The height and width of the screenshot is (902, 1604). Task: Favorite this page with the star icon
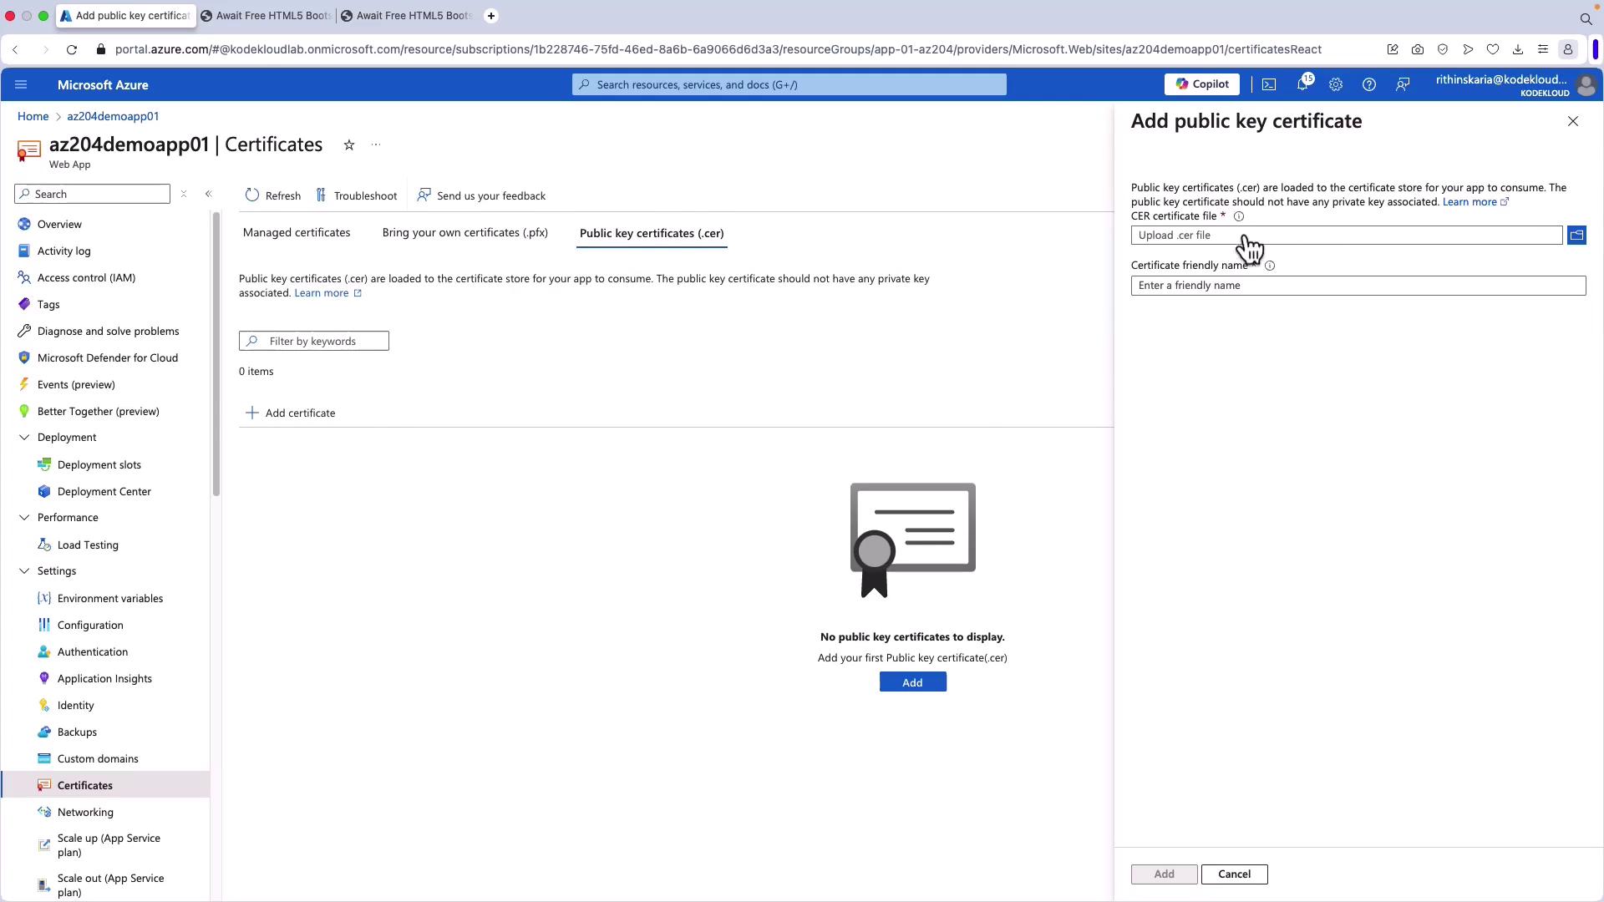coord(349,145)
